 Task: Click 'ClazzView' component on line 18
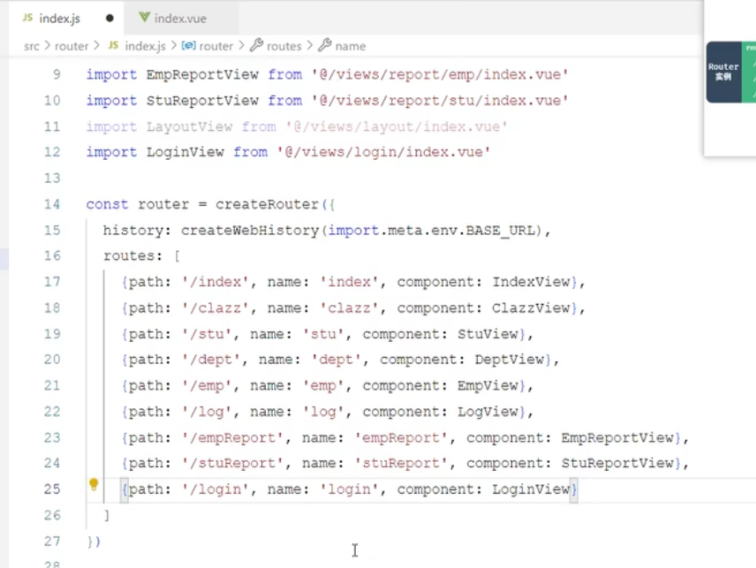click(531, 308)
